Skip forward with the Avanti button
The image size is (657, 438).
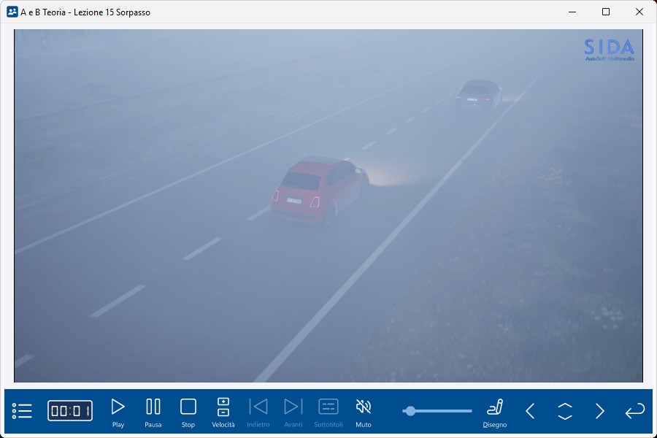293,411
